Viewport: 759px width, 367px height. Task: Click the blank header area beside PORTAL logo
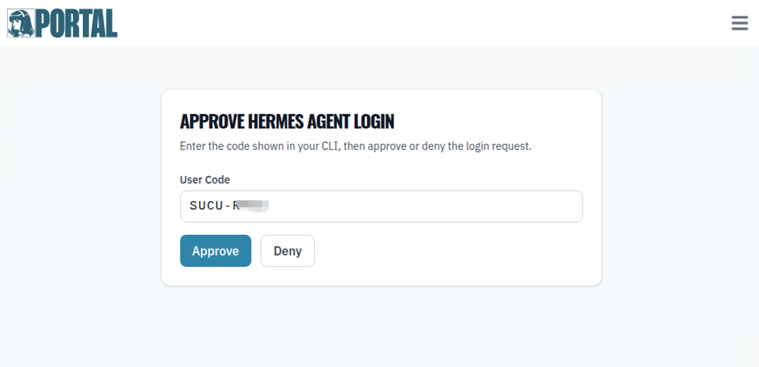(383, 23)
